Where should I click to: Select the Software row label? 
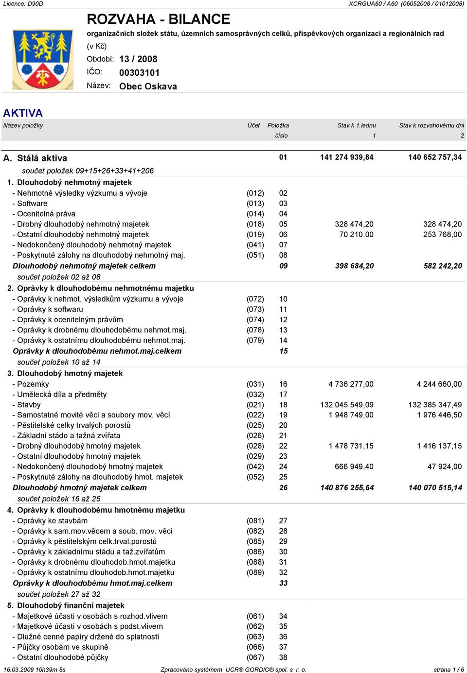point(32,204)
